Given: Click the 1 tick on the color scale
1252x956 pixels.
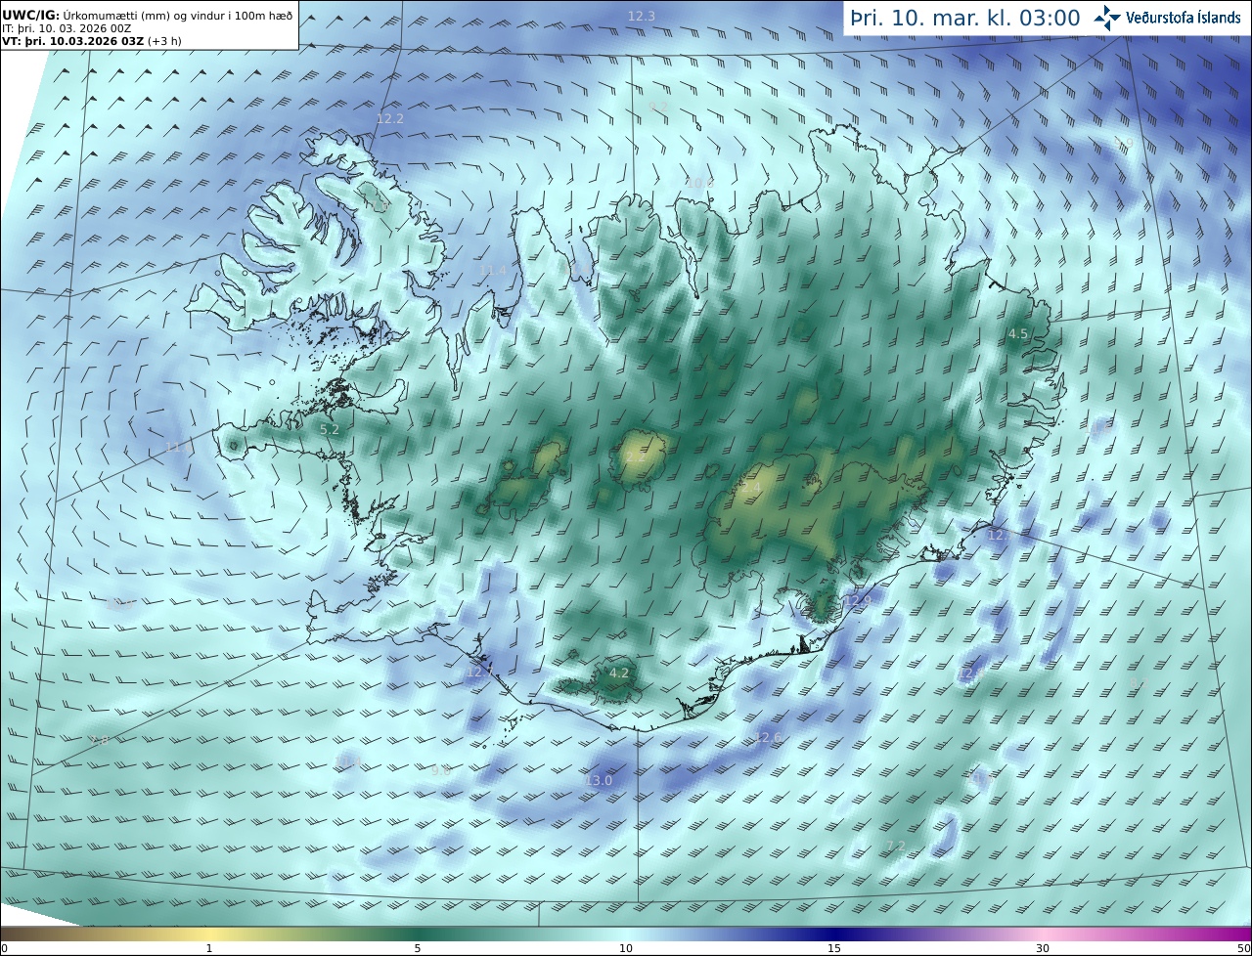Looking at the screenshot, I should (x=209, y=948).
